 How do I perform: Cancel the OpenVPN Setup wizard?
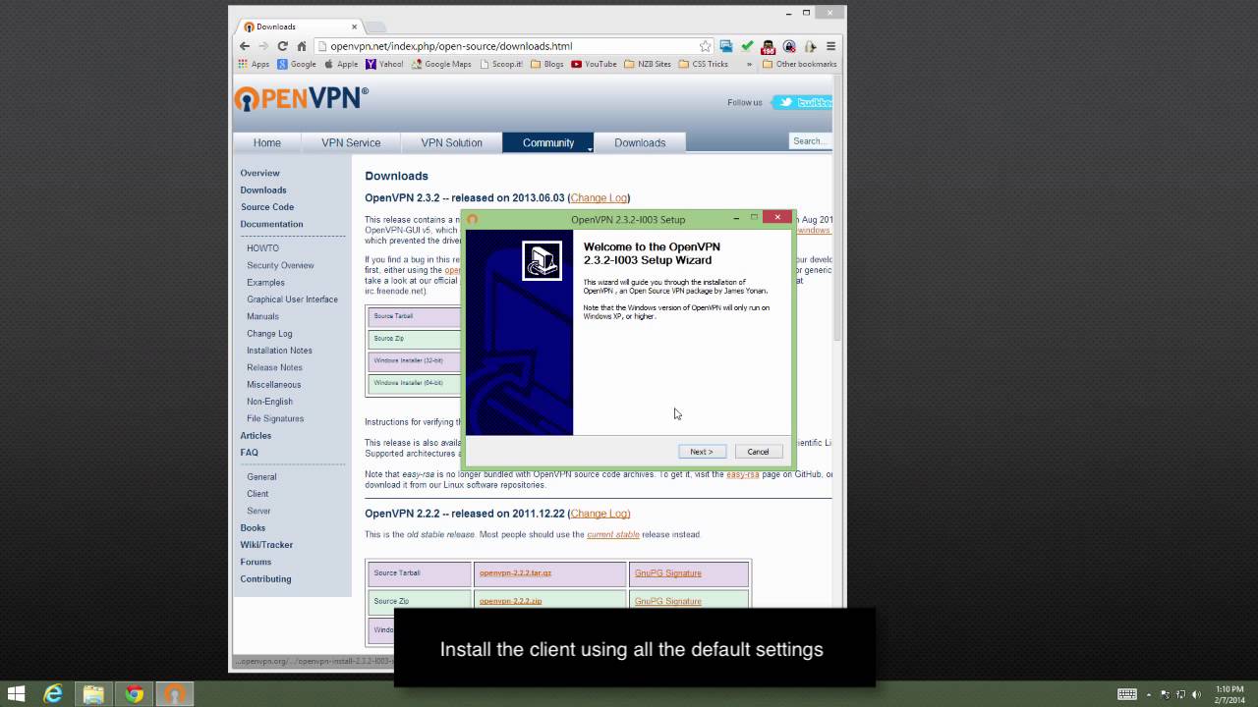[x=758, y=452]
